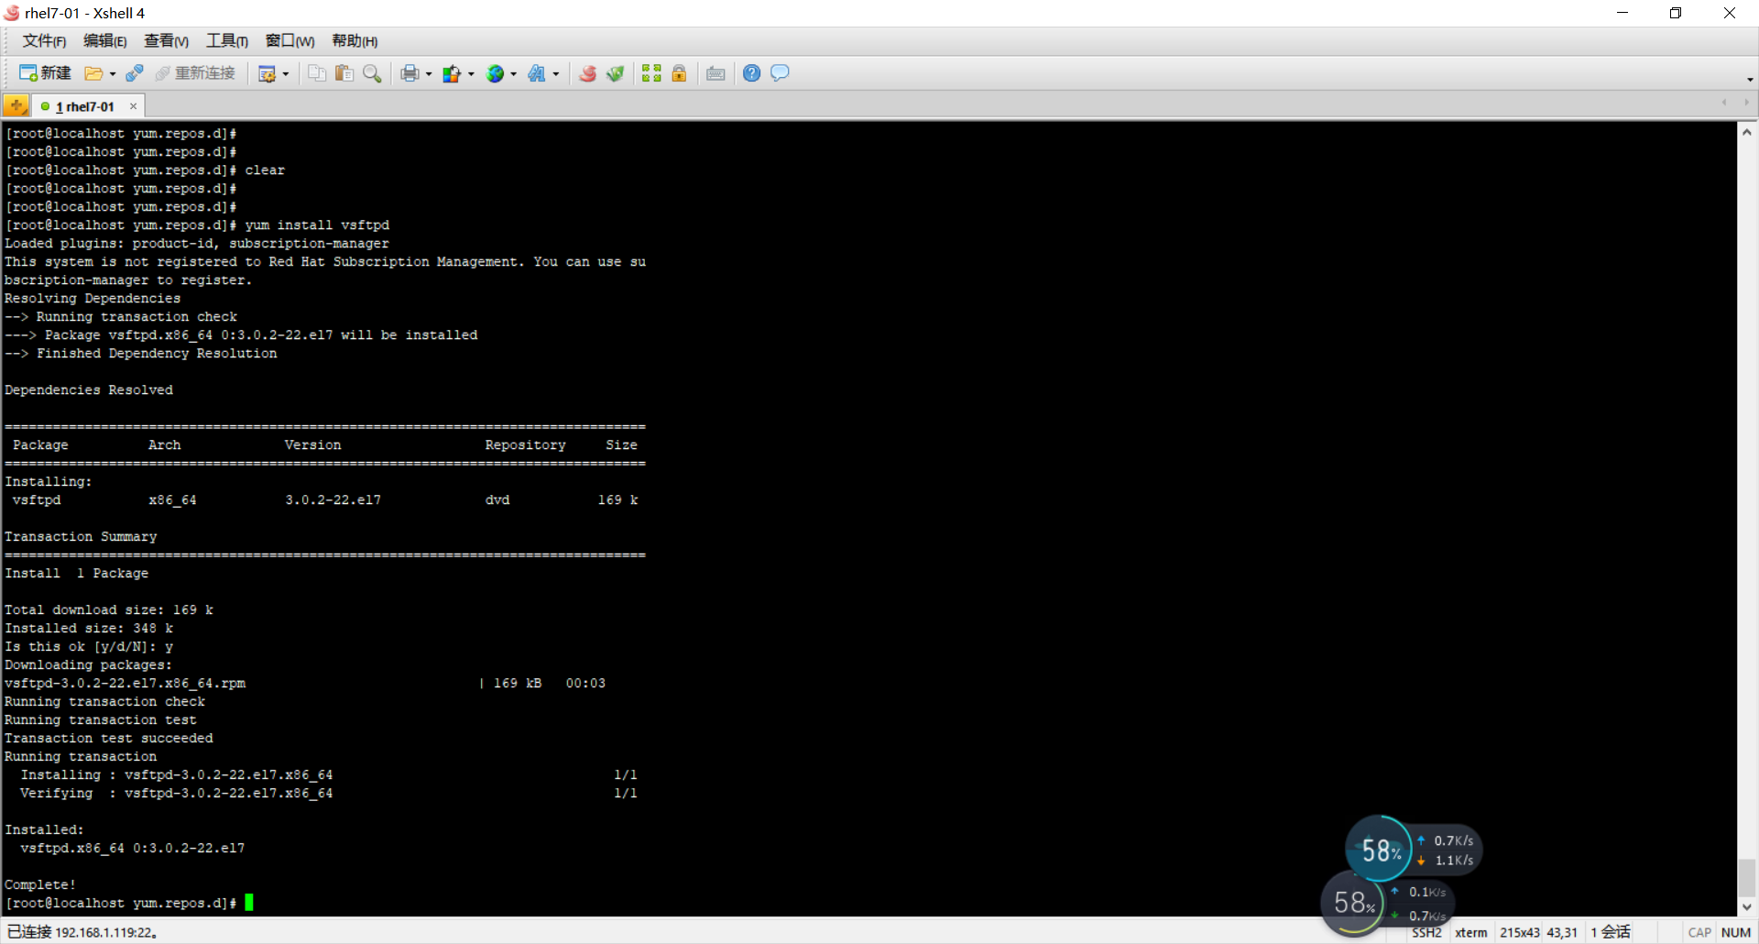1759x944 pixels.
Task: Open the session folder icon in toolbar
Action: click(x=93, y=73)
